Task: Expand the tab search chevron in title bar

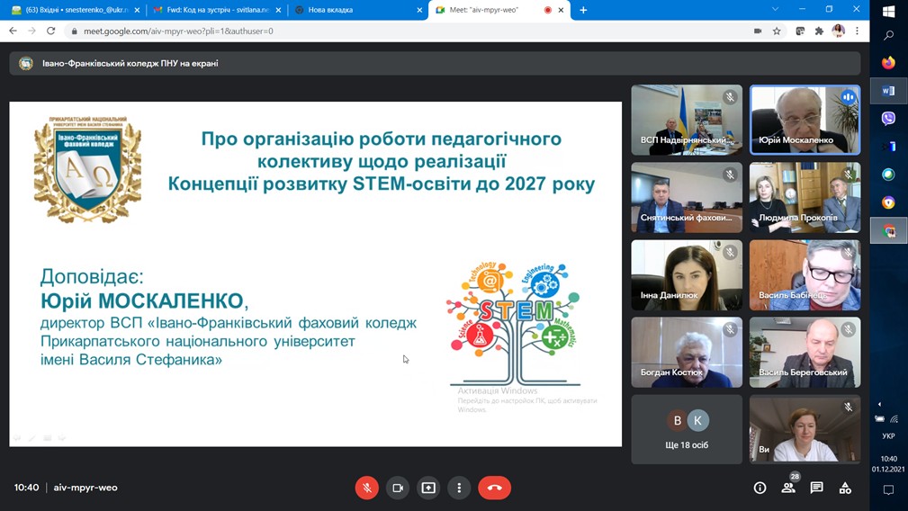Action: point(775,10)
